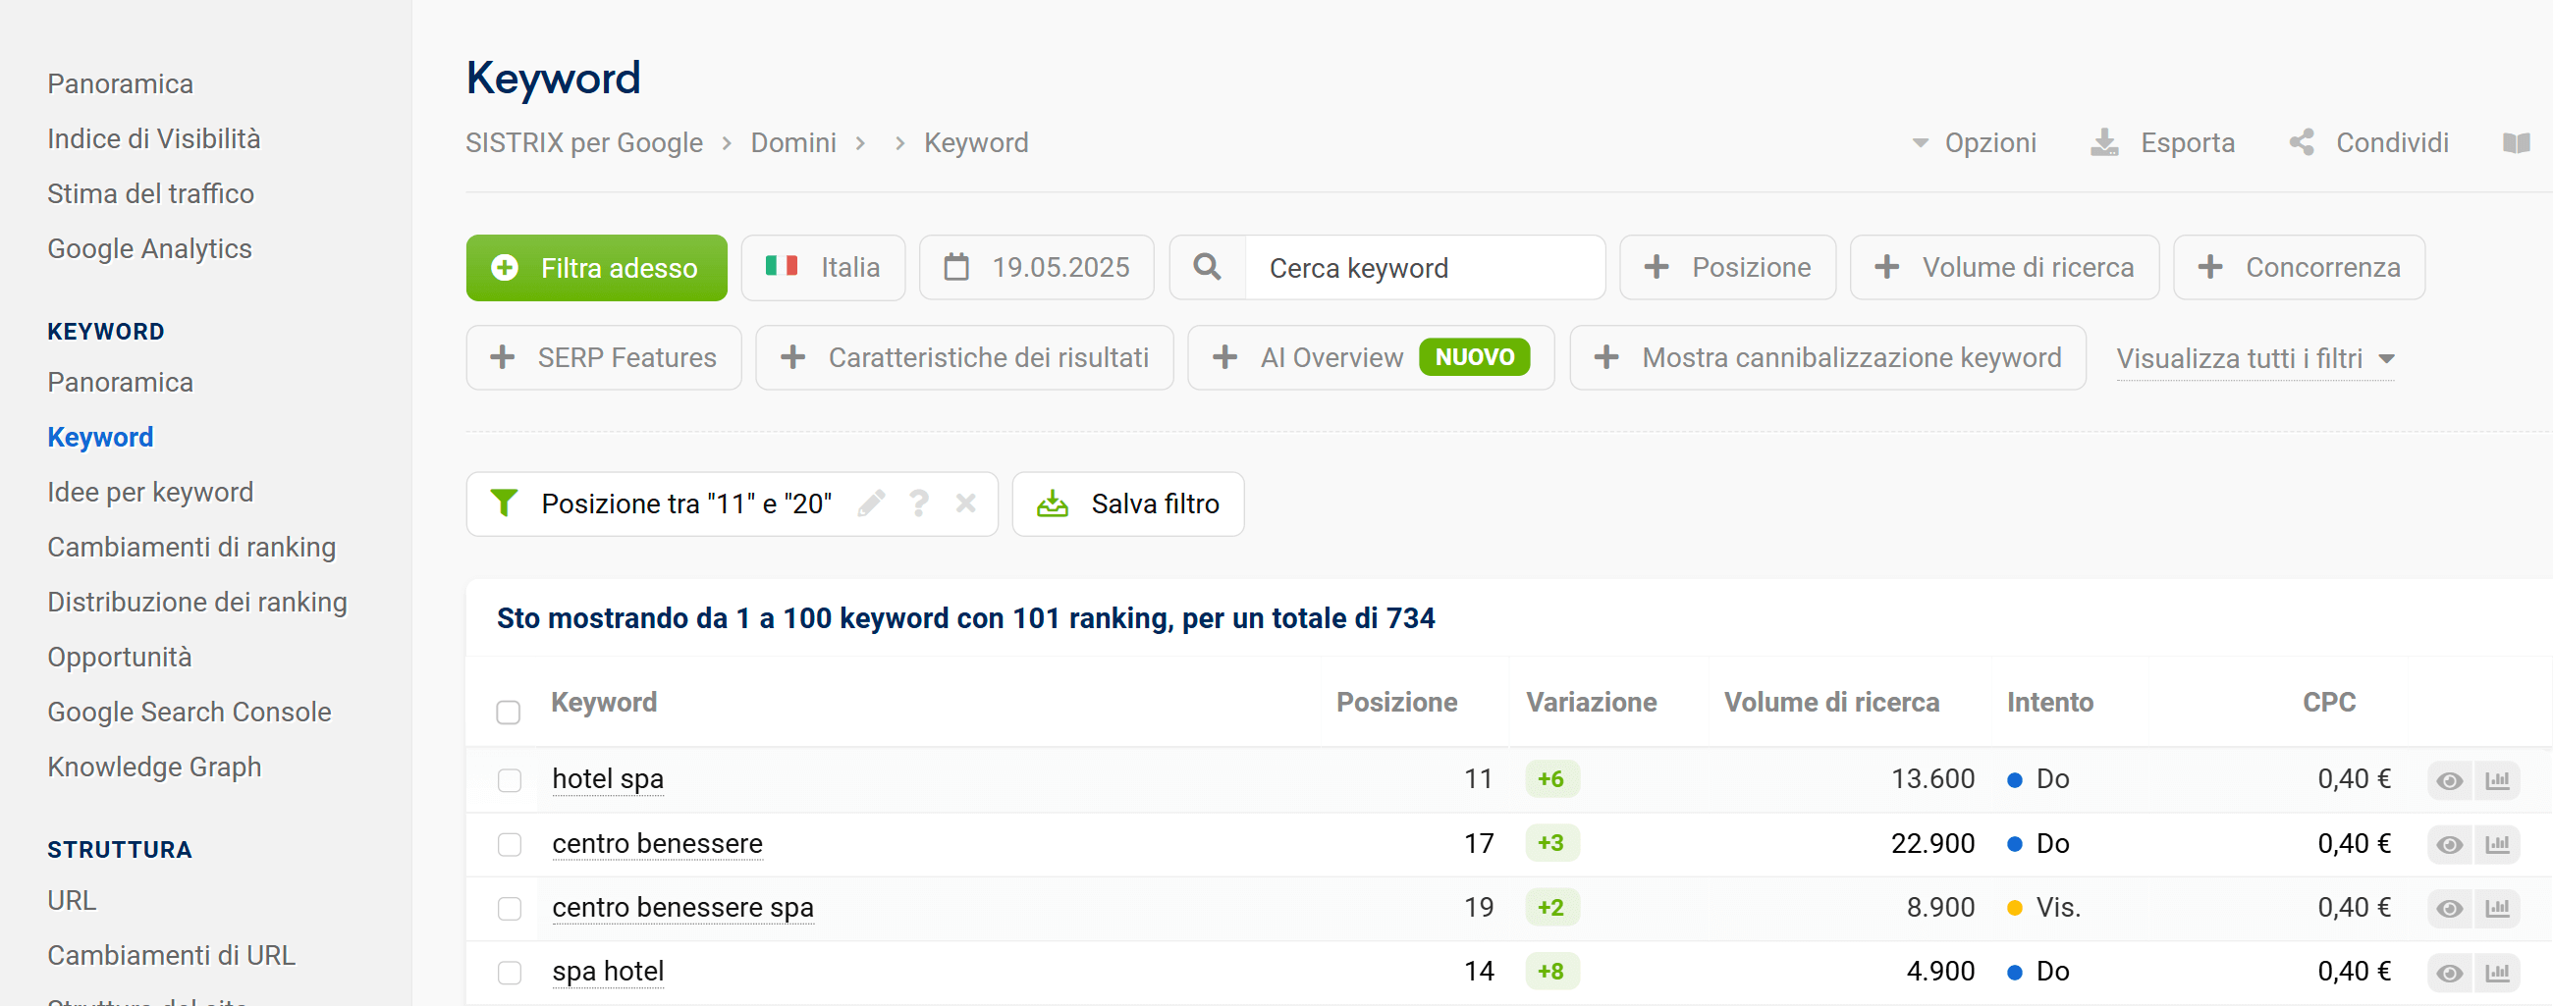Expand Visualizza tutti i filtri
The image size is (2553, 1006).
tap(2255, 358)
